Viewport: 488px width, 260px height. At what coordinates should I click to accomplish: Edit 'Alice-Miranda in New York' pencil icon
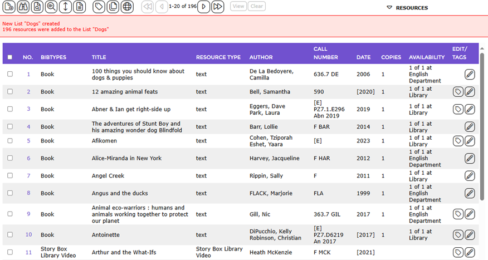click(470, 158)
